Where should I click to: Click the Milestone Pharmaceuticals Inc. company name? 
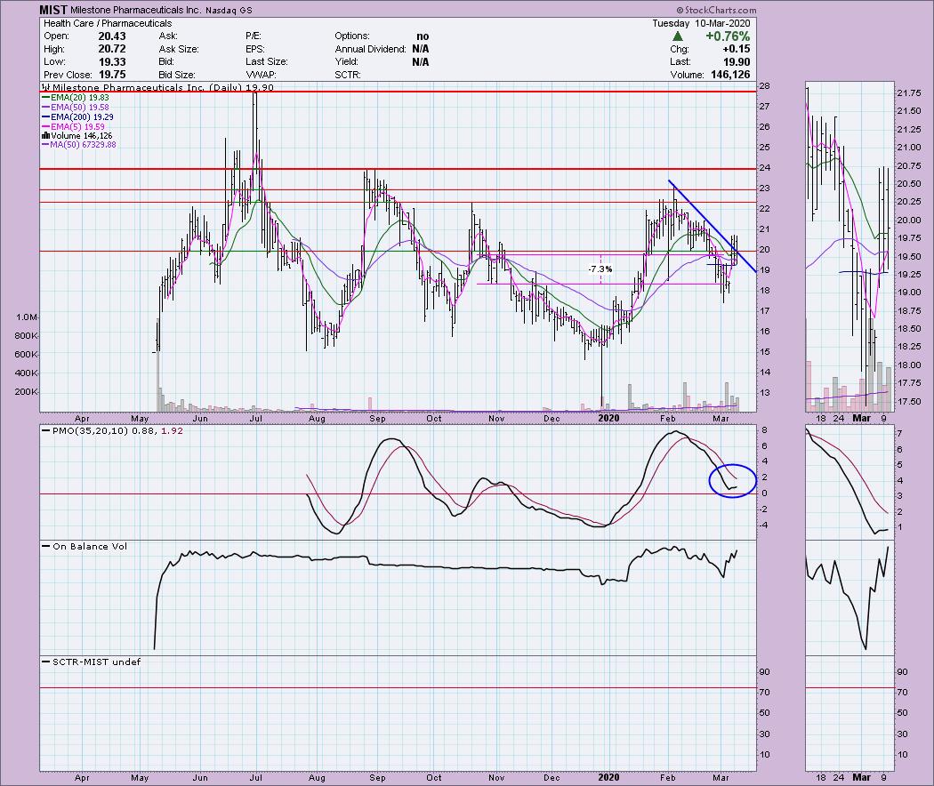(136, 10)
